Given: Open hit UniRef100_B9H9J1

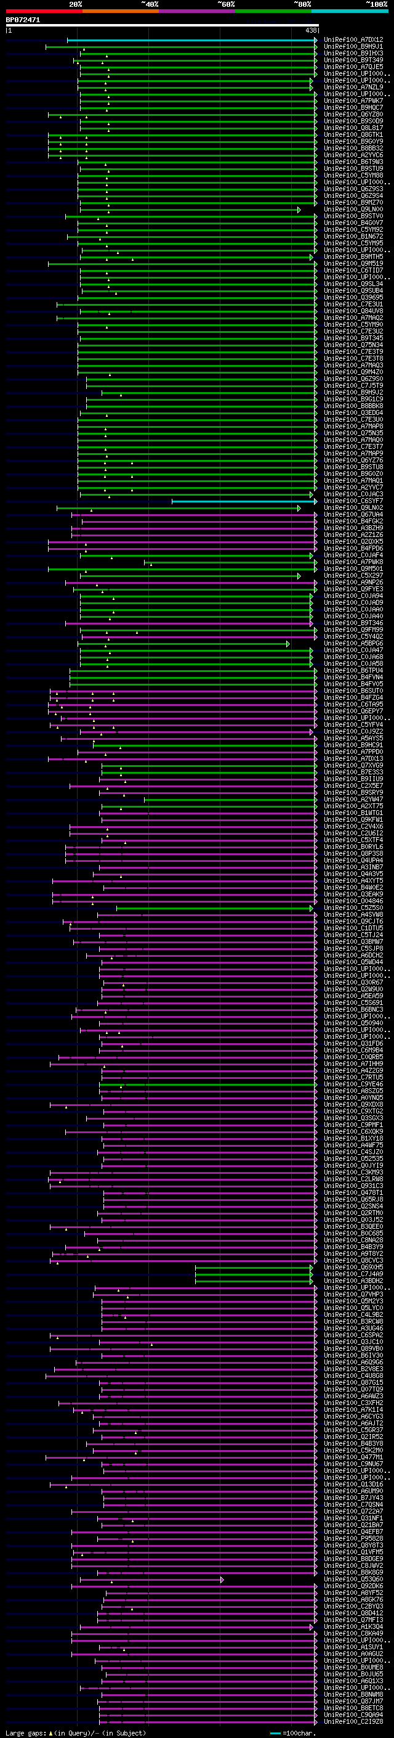Looking at the screenshot, I should pyautogui.click(x=353, y=47).
